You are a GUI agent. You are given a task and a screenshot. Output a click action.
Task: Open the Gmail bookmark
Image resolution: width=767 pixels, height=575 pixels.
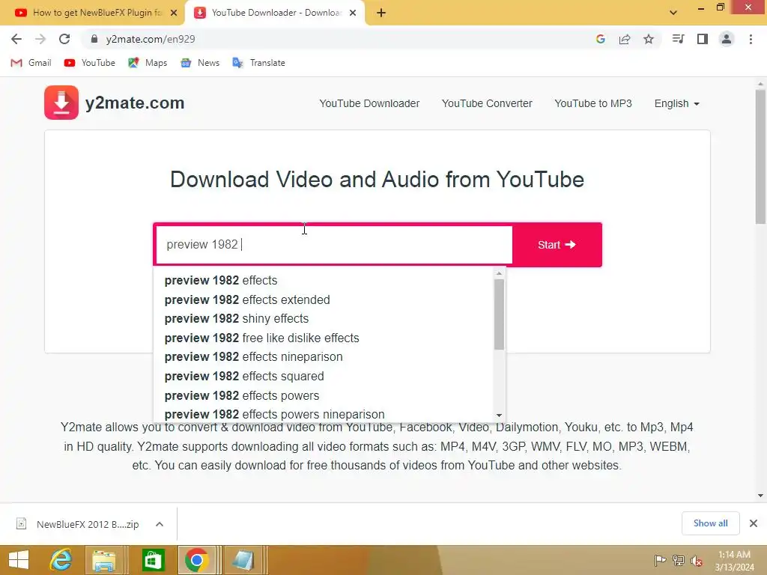point(31,63)
